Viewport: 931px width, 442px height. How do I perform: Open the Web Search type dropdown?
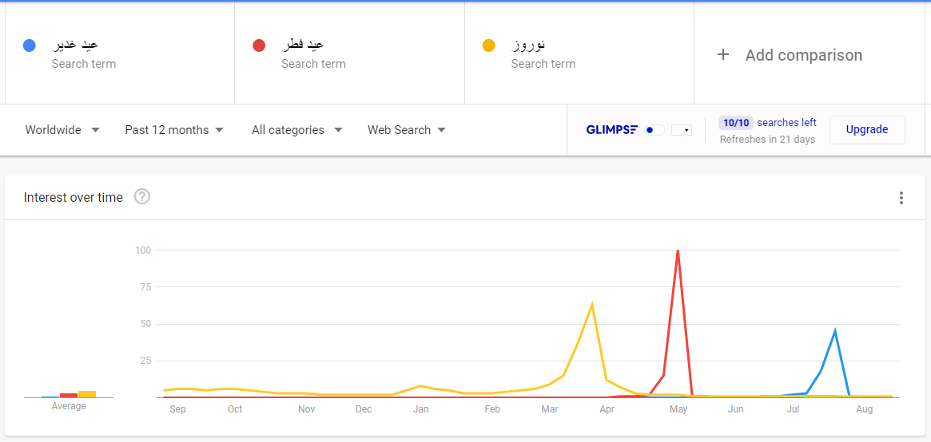pos(406,130)
